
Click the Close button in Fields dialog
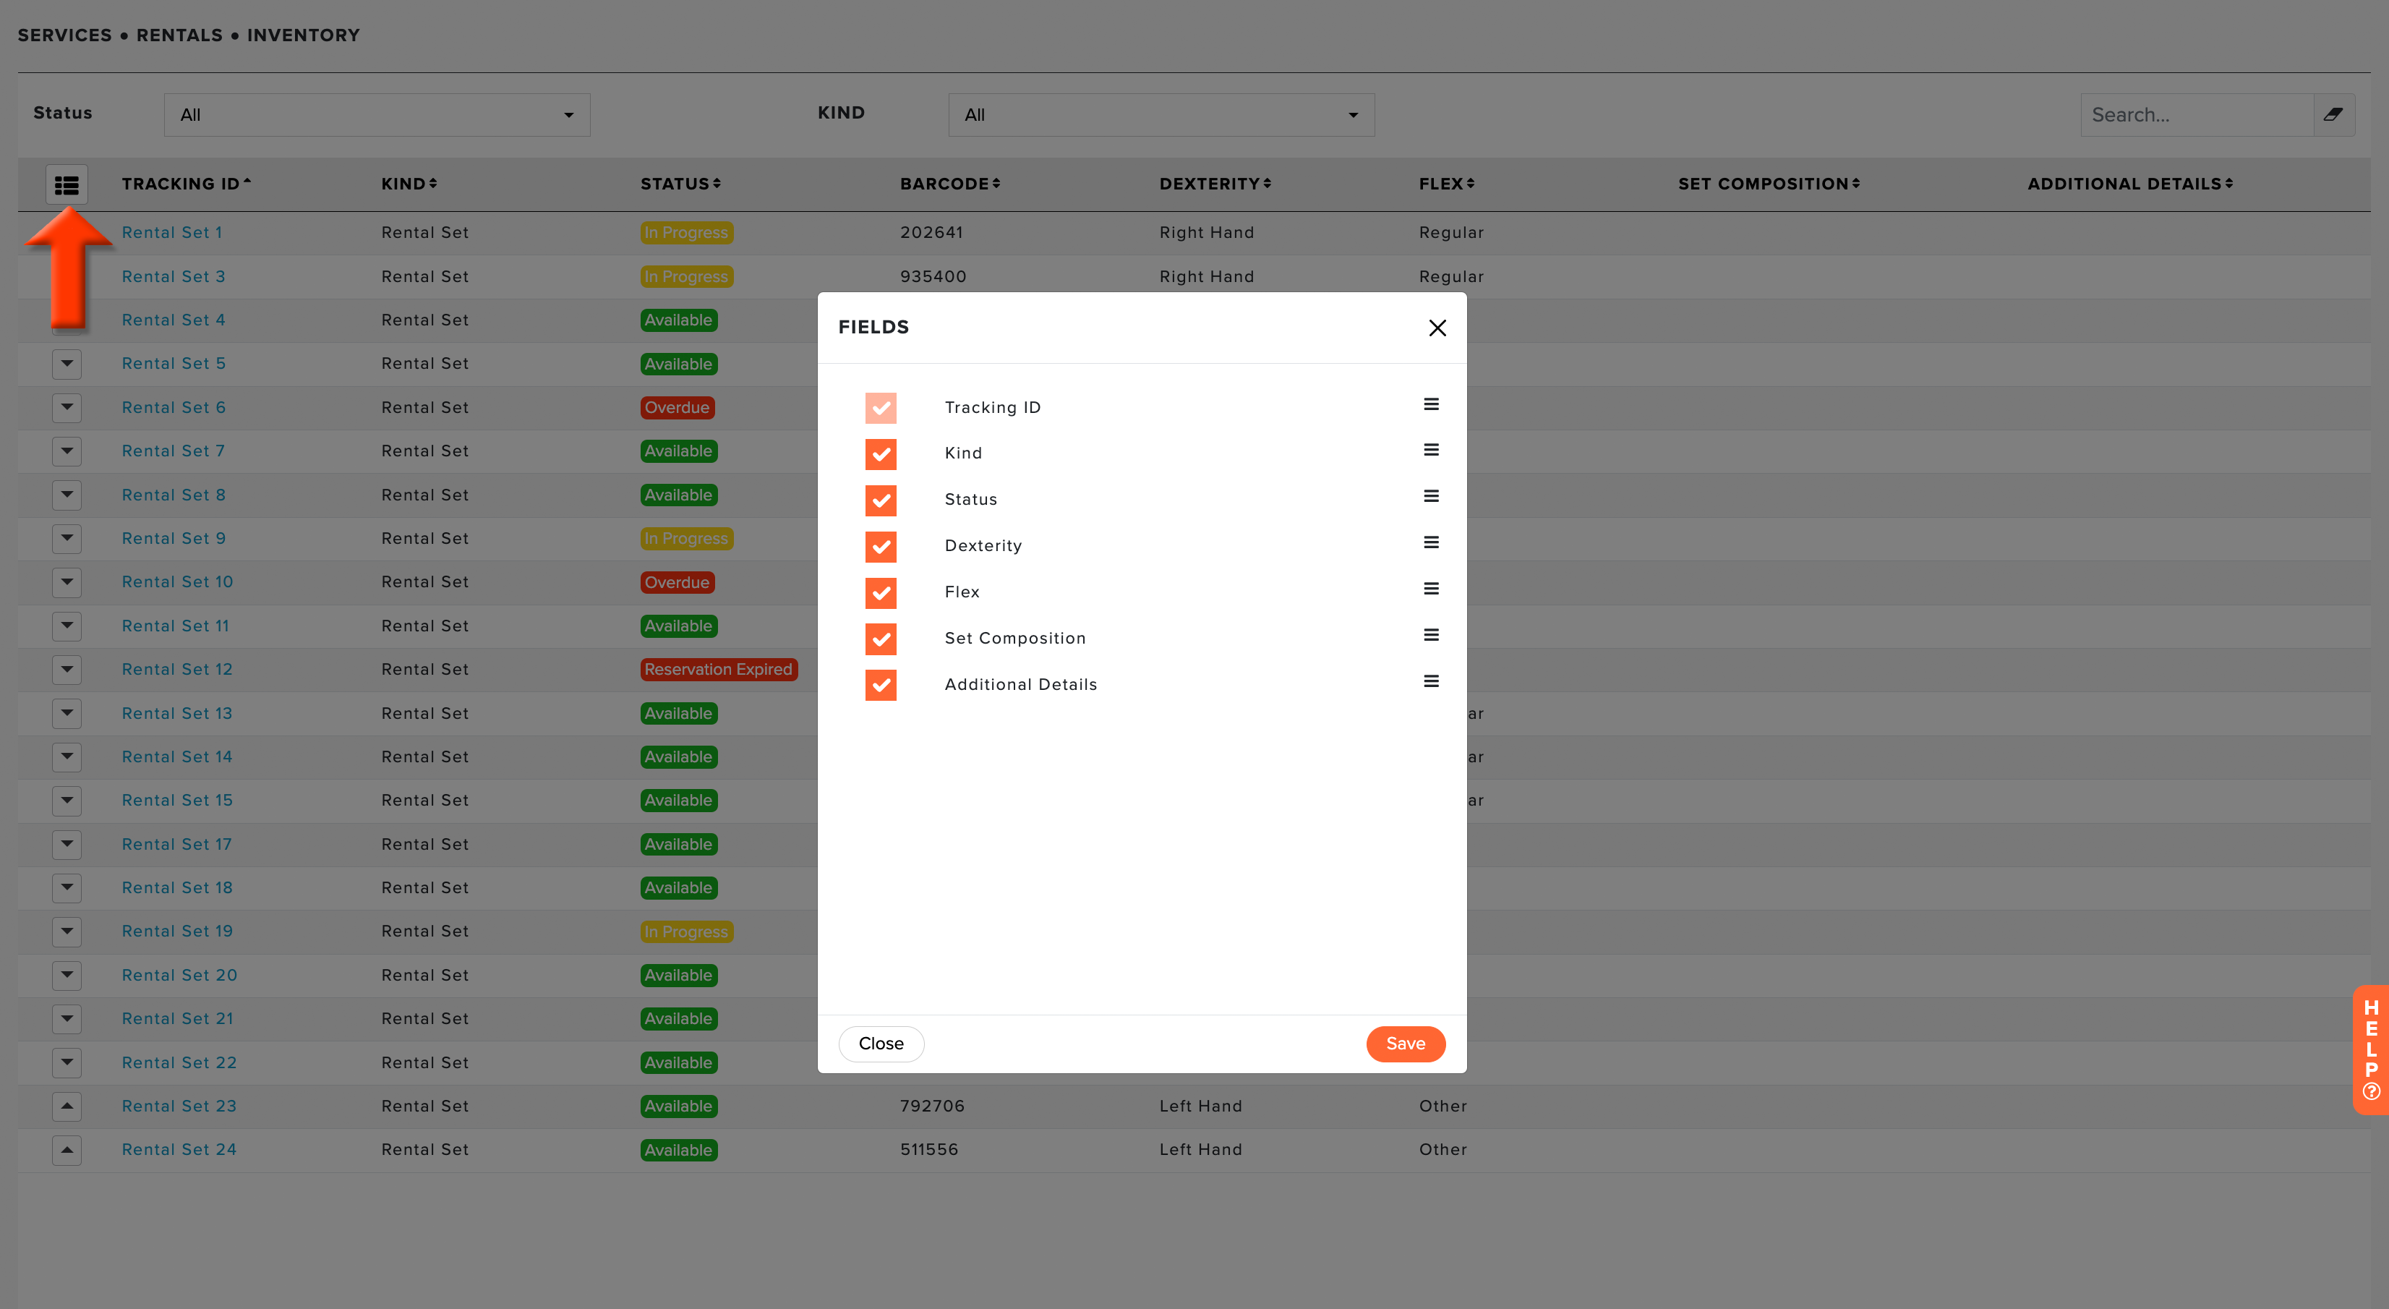tap(881, 1044)
